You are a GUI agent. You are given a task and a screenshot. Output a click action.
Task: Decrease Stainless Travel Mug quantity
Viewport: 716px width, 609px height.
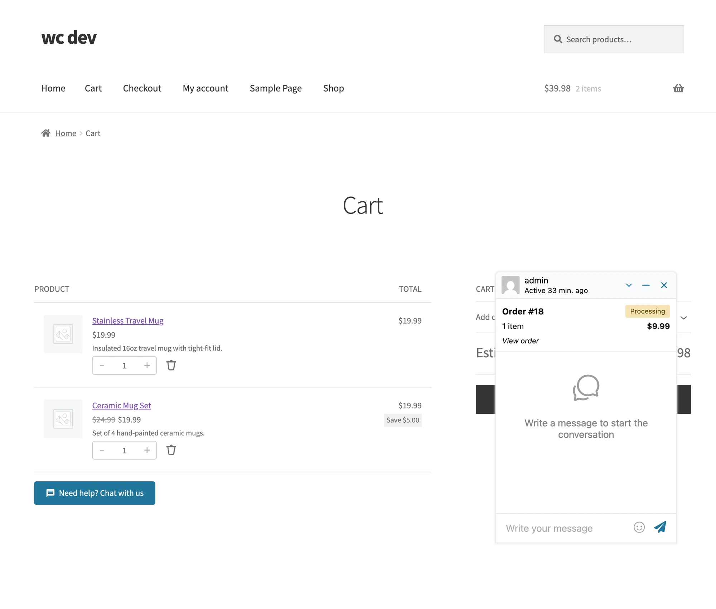[102, 365]
